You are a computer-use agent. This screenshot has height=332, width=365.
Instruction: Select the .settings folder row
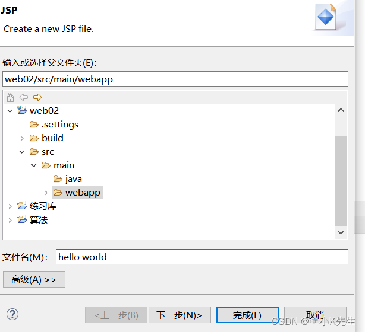[60, 124]
